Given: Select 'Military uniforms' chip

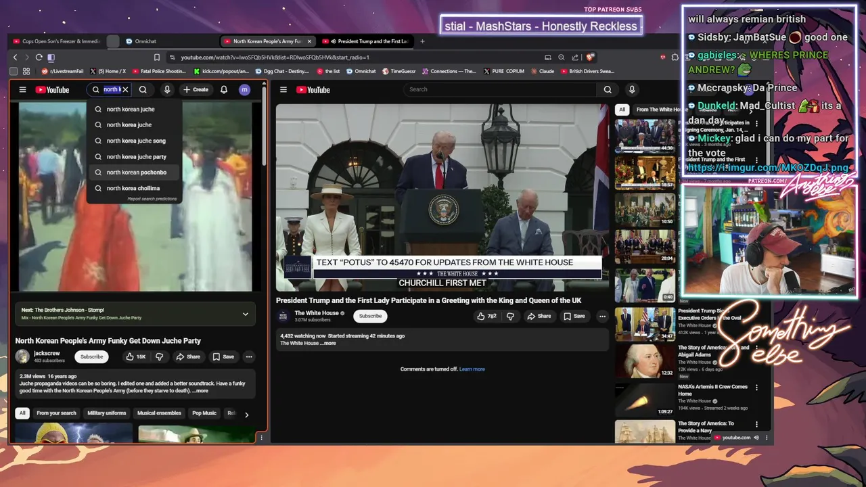Looking at the screenshot, I should coord(106,413).
